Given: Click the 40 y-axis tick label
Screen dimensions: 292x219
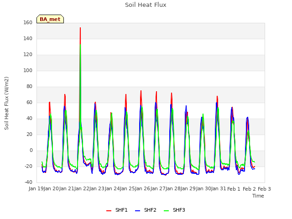Looking at the screenshot, I should tap(29, 119).
